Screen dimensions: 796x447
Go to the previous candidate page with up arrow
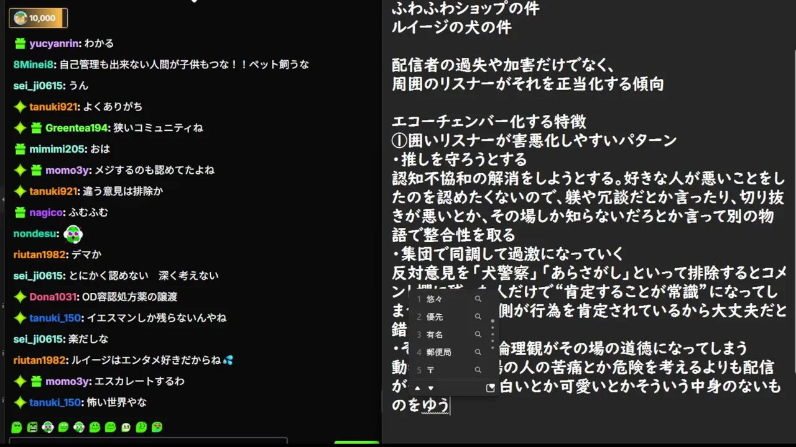click(x=417, y=388)
